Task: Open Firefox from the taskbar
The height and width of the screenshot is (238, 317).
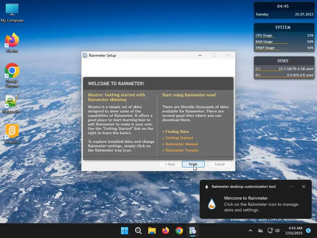Action: [166, 231]
